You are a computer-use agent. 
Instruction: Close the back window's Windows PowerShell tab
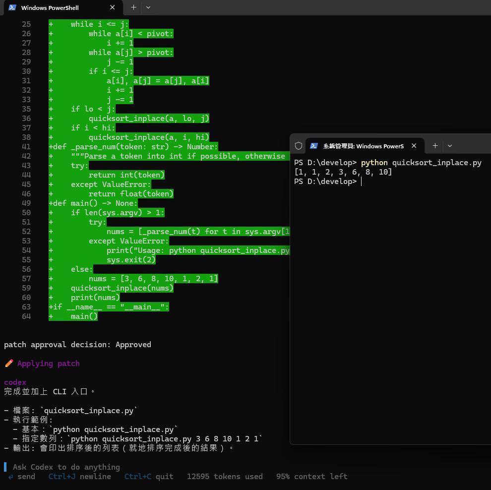coord(113,7)
